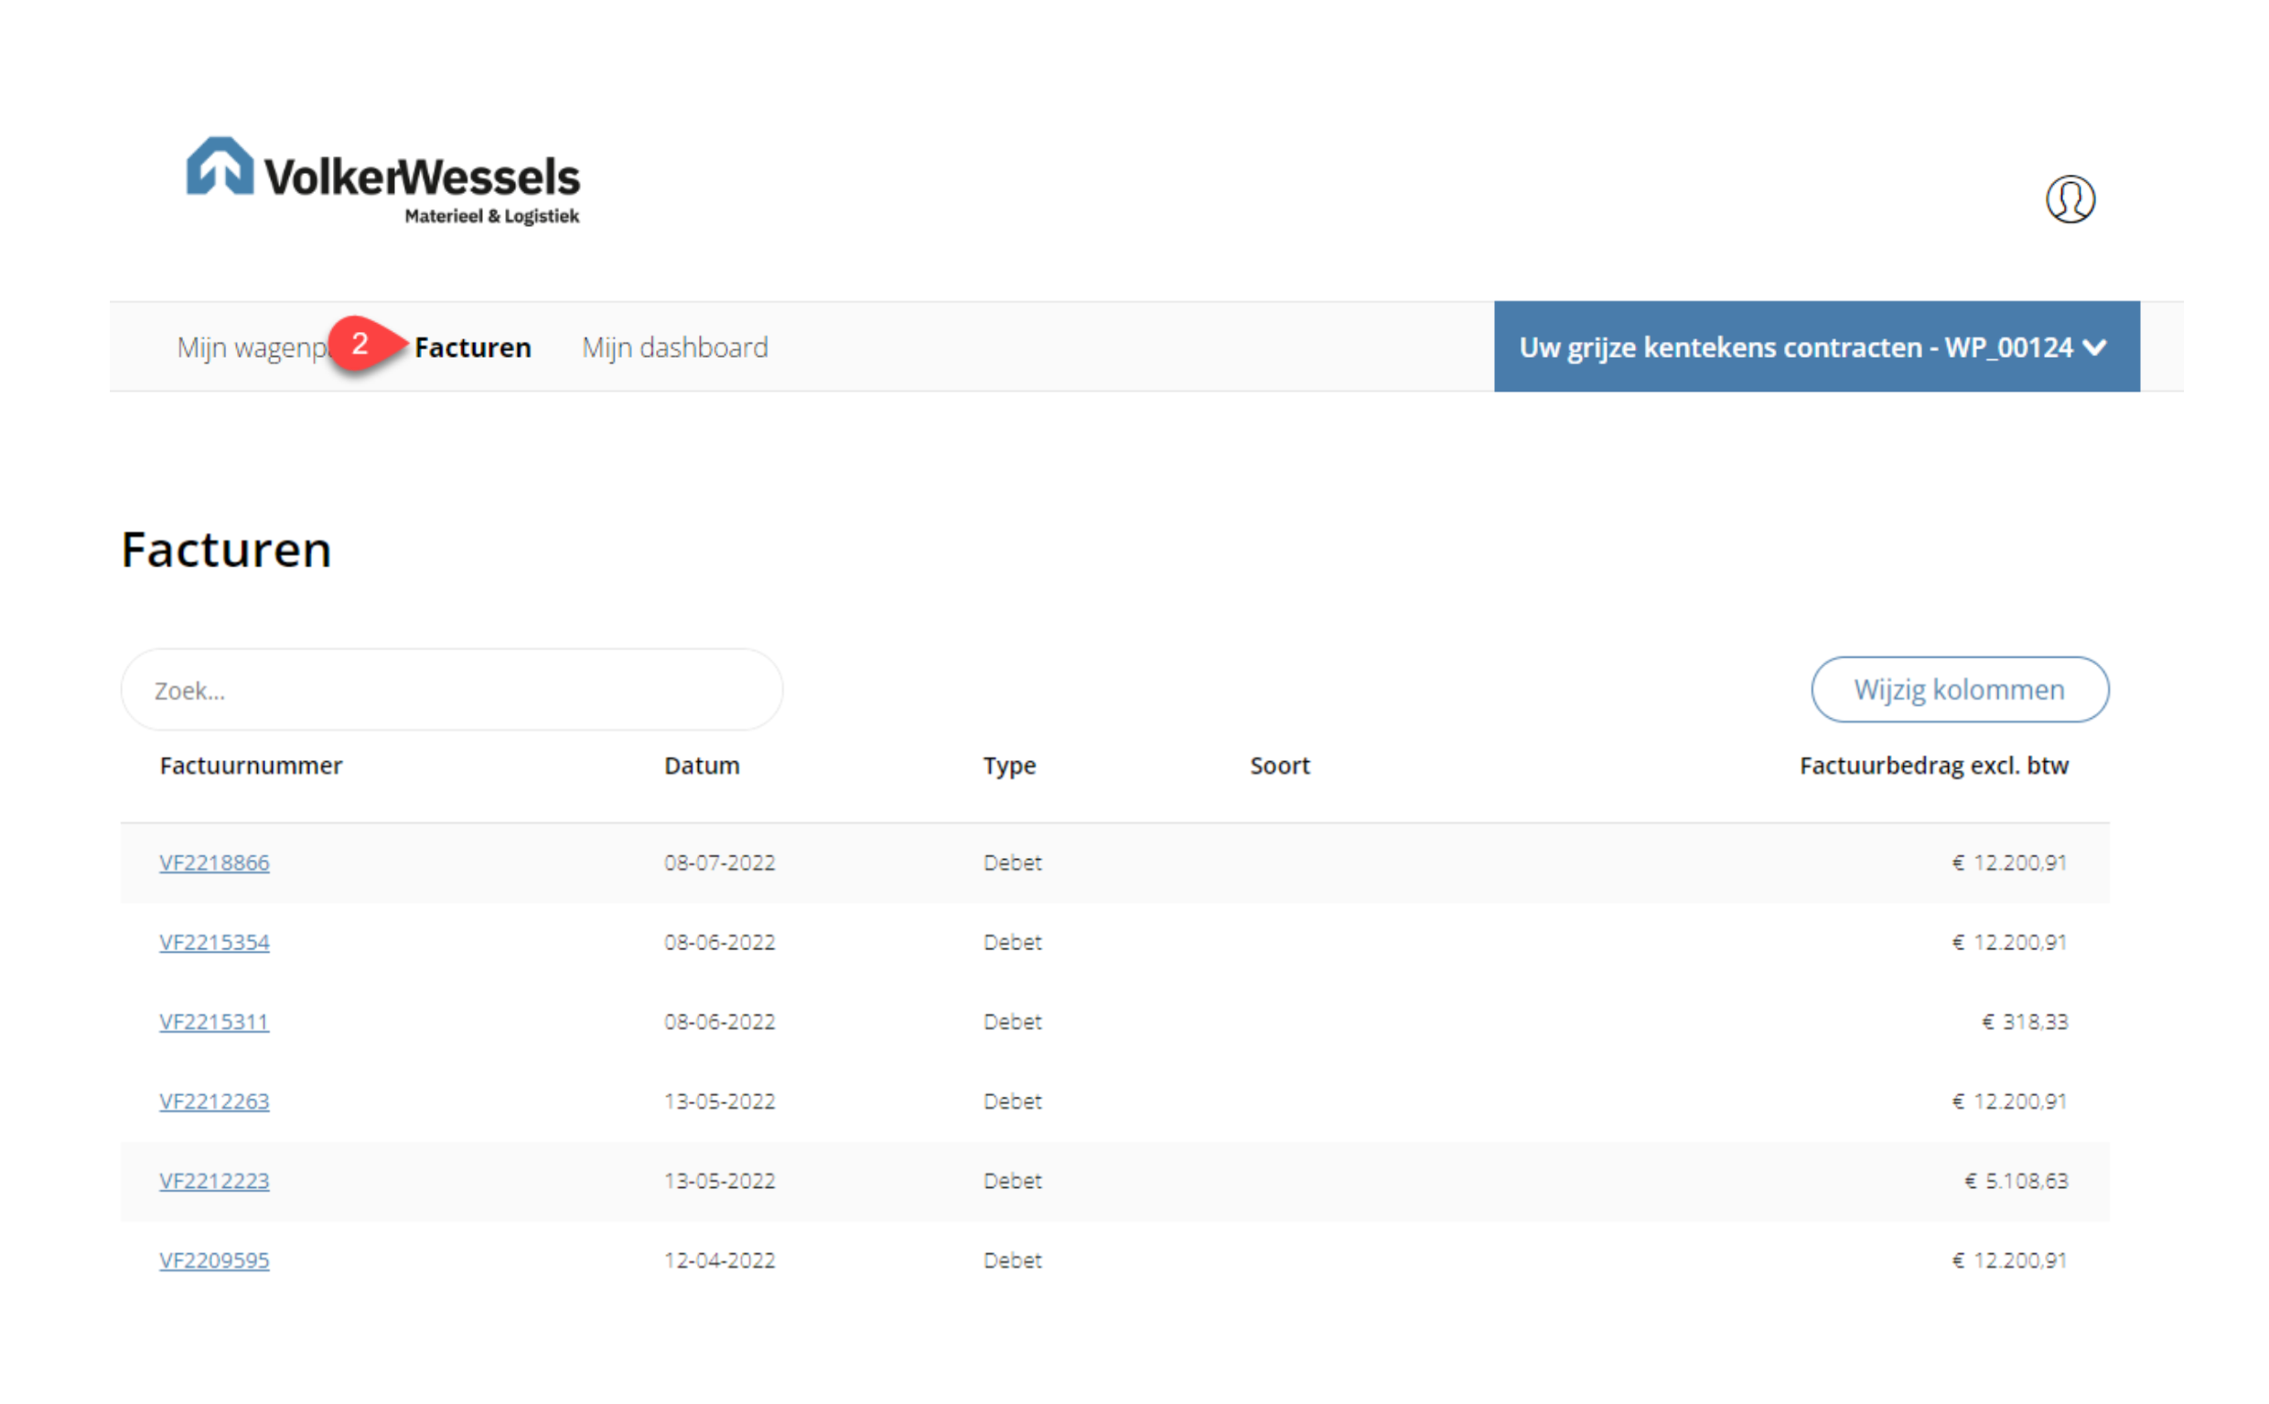The width and height of the screenshot is (2269, 1404).
Task: Sort by the Factuurnummer column header
Action: coord(251,766)
